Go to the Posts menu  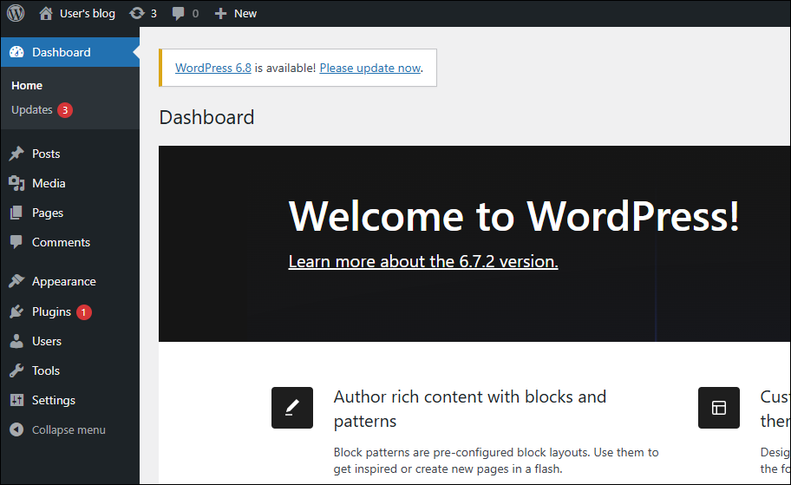click(x=46, y=154)
